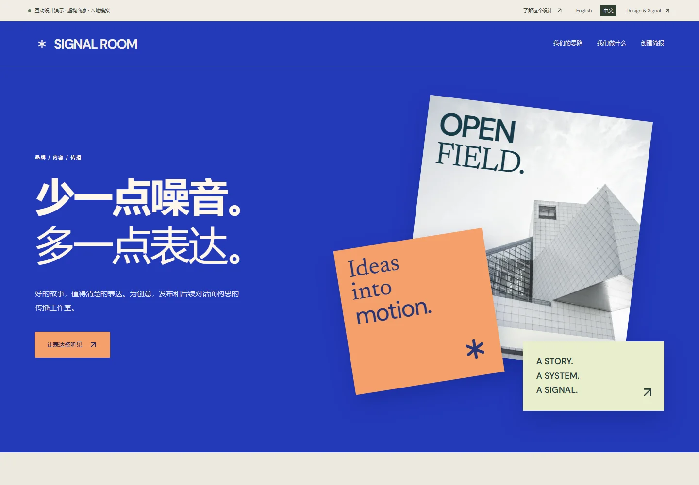
Task: Click the arrow icon next to 了解这个设计
Action: tap(559, 10)
